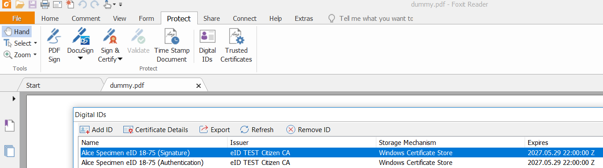This screenshot has height=168, width=603.
Task: Switch to the Protect ribbon tab
Action: pyautogui.click(x=179, y=18)
